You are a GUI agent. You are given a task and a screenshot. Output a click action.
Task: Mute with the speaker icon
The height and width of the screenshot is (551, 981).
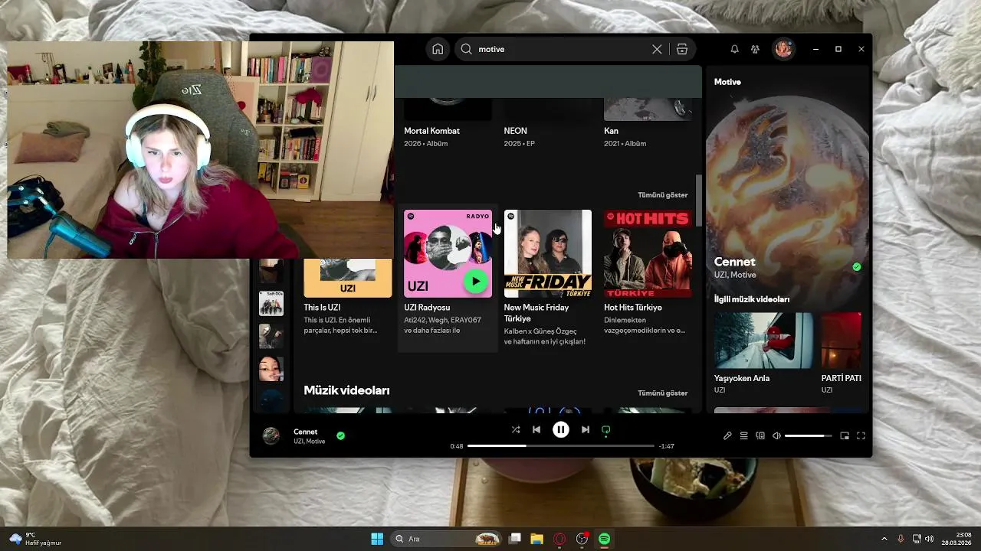coord(776,436)
